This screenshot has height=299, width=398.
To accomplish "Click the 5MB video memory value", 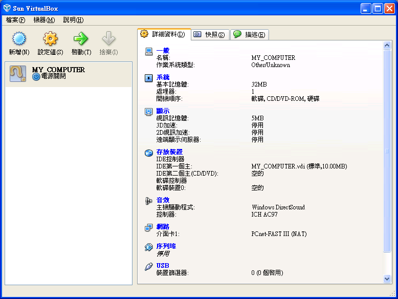I will [257, 118].
